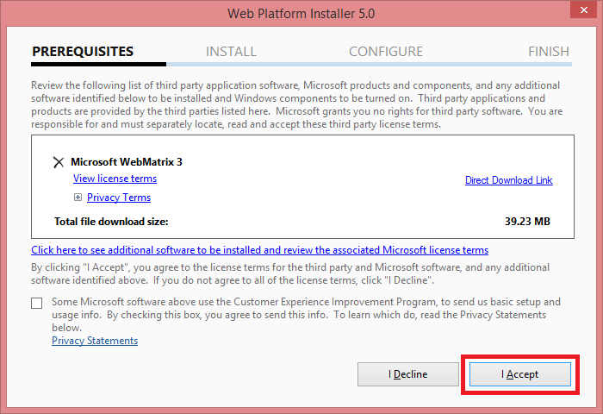Viewport: 603px width, 414px height.
Task: Click the Total file download size label
Action: pyautogui.click(x=111, y=222)
